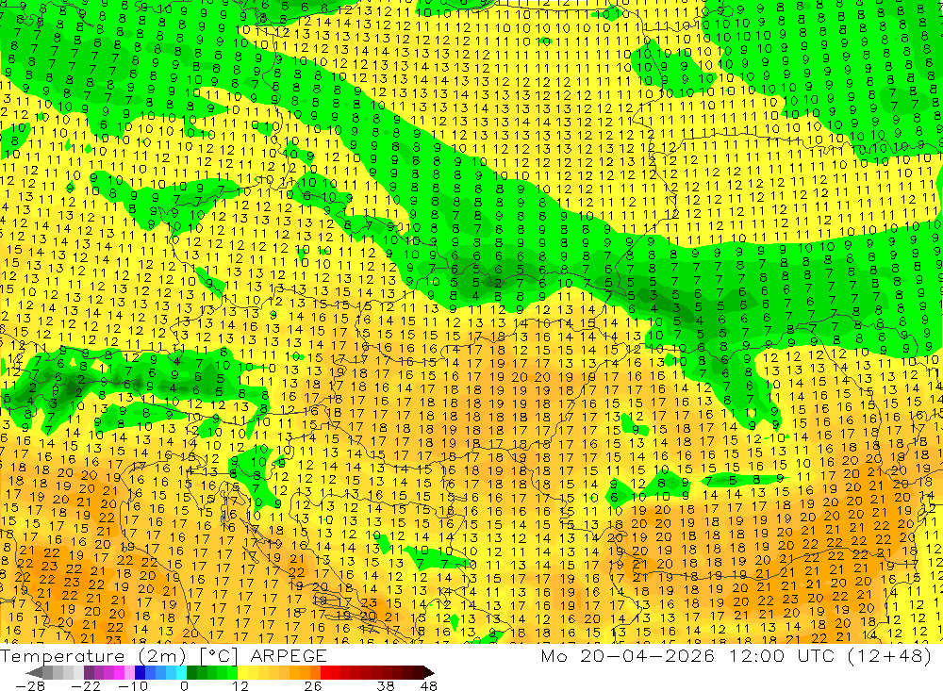Click the bright red swatch at 26 in the legend
The width and height of the screenshot is (943, 691).
tap(325, 673)
